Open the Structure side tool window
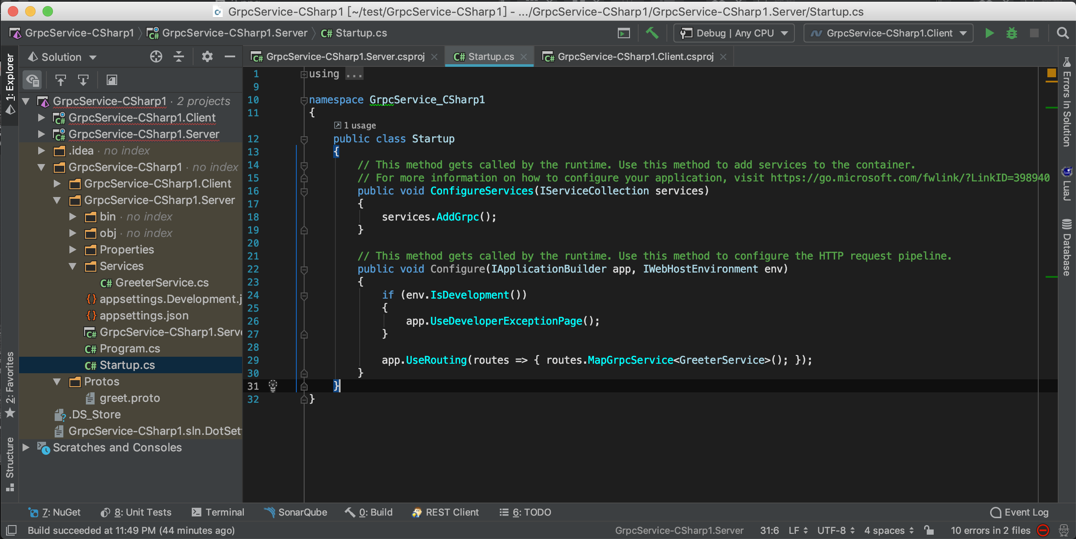Screen dimensions: 1076x539 tap(10, 463)
